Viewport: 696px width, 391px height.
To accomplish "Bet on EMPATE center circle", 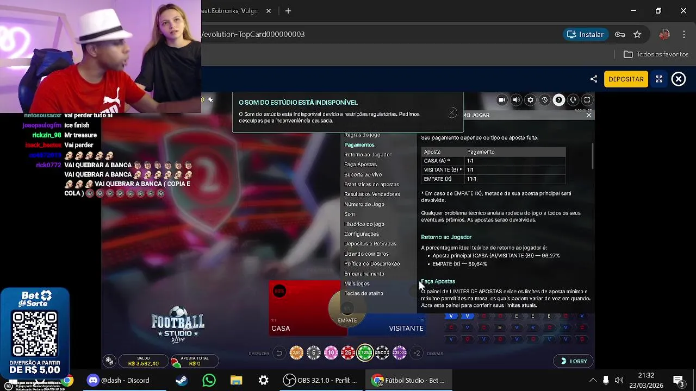I will coord(347,310).
